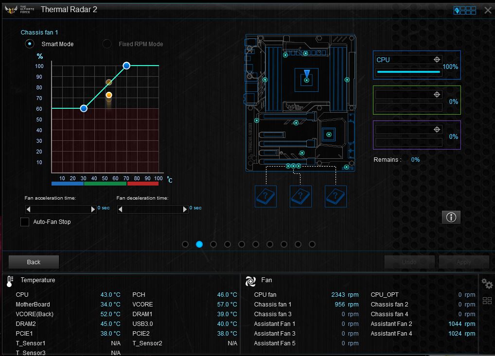Click the single-view mode icon in the title bar
The image size is (495, 356).
coord(457,10)
